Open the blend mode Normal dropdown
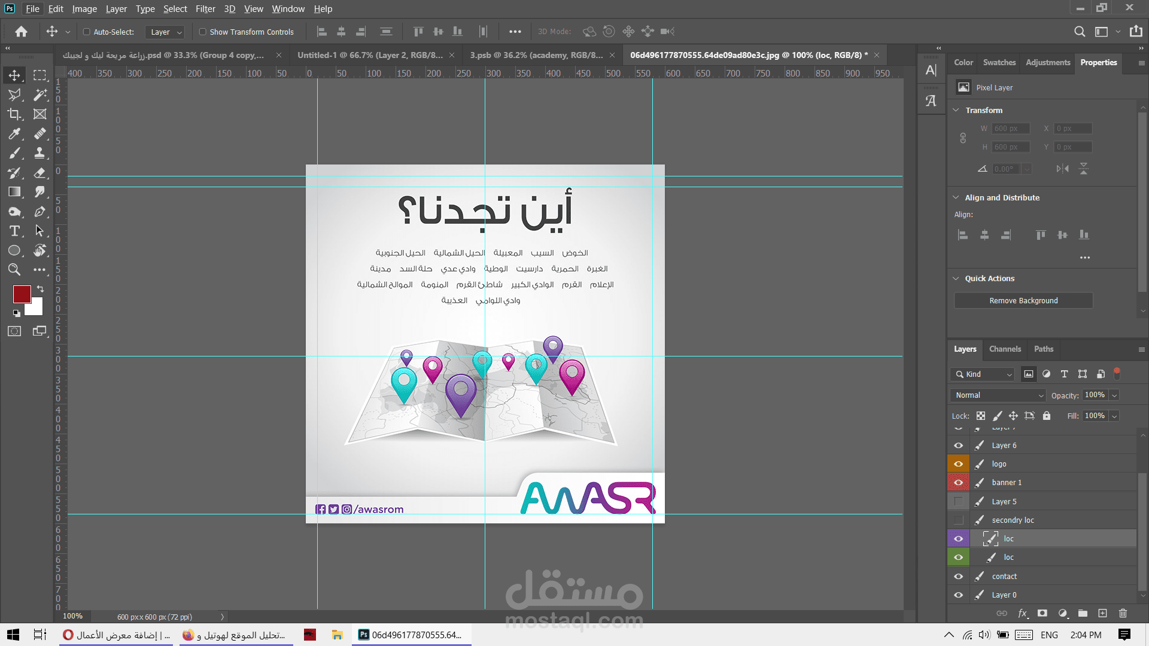 pos(998,395)
